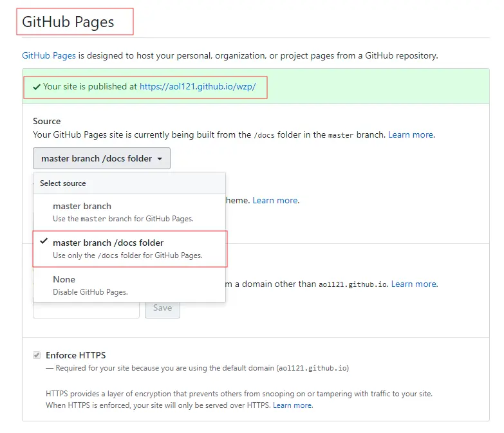The width and height of the screenshot is (504, 433).
Task: Choose None to disable GitHub Pages
Action: [x=129, y=285]
